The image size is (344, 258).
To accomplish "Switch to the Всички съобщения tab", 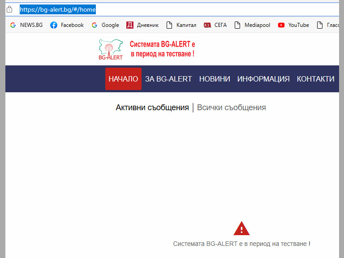I will pos(232,107).
